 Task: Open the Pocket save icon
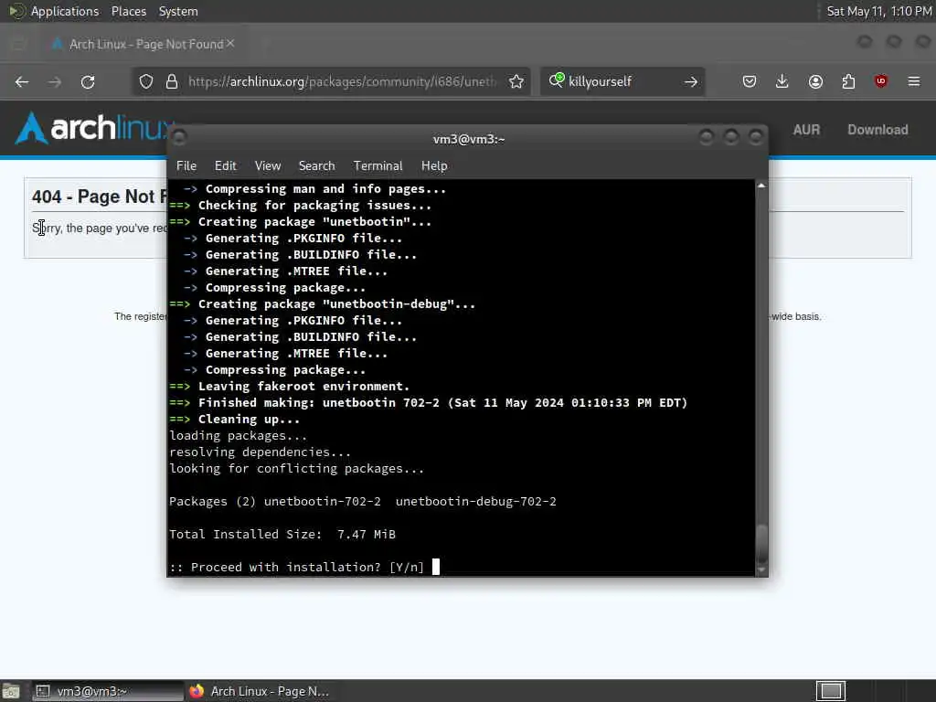750,81
